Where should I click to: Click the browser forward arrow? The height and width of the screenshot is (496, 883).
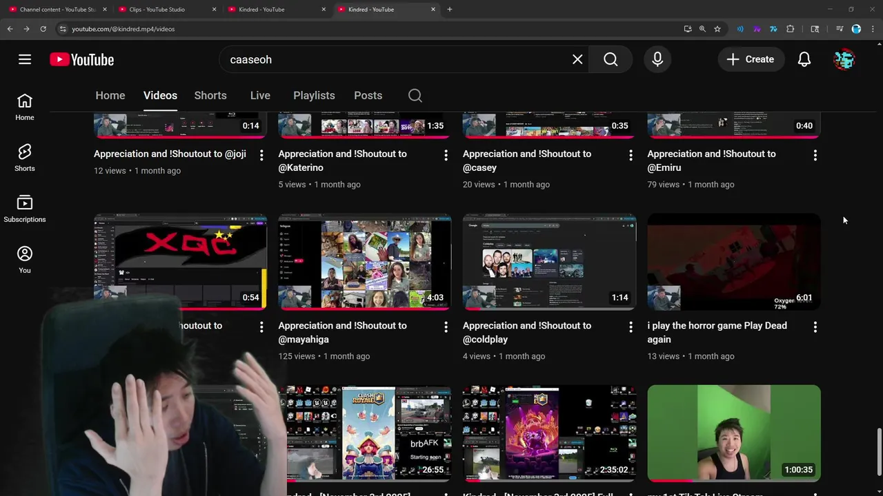[x=26, y=29]
